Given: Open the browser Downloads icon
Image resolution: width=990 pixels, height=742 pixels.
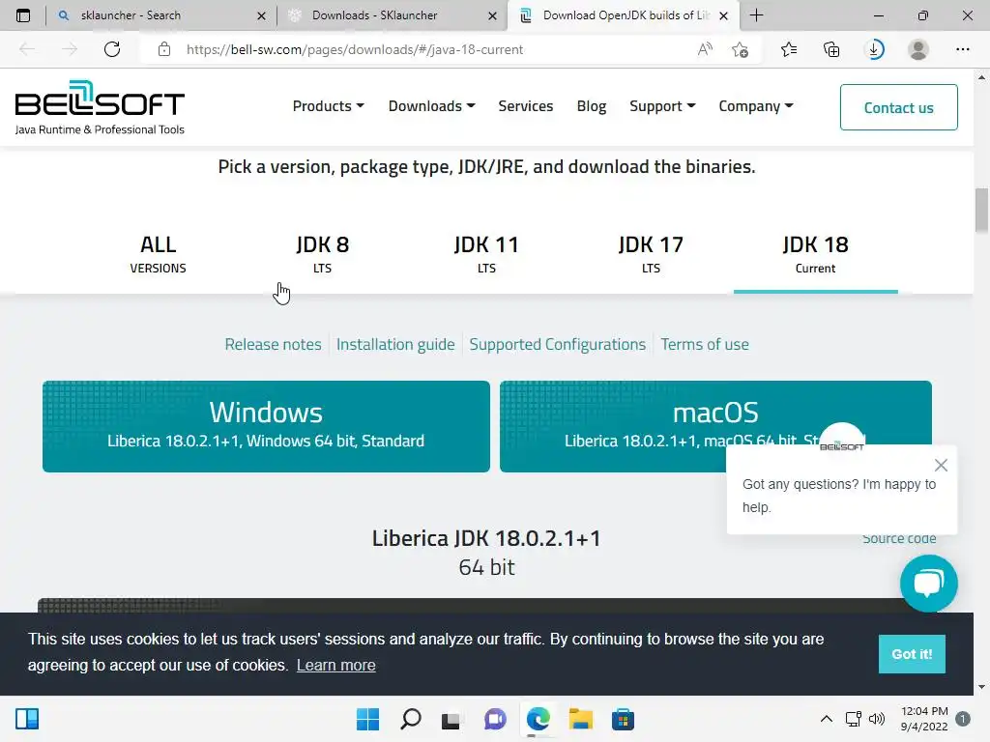Looking at the screenshot, I should (x=875, y=49).
